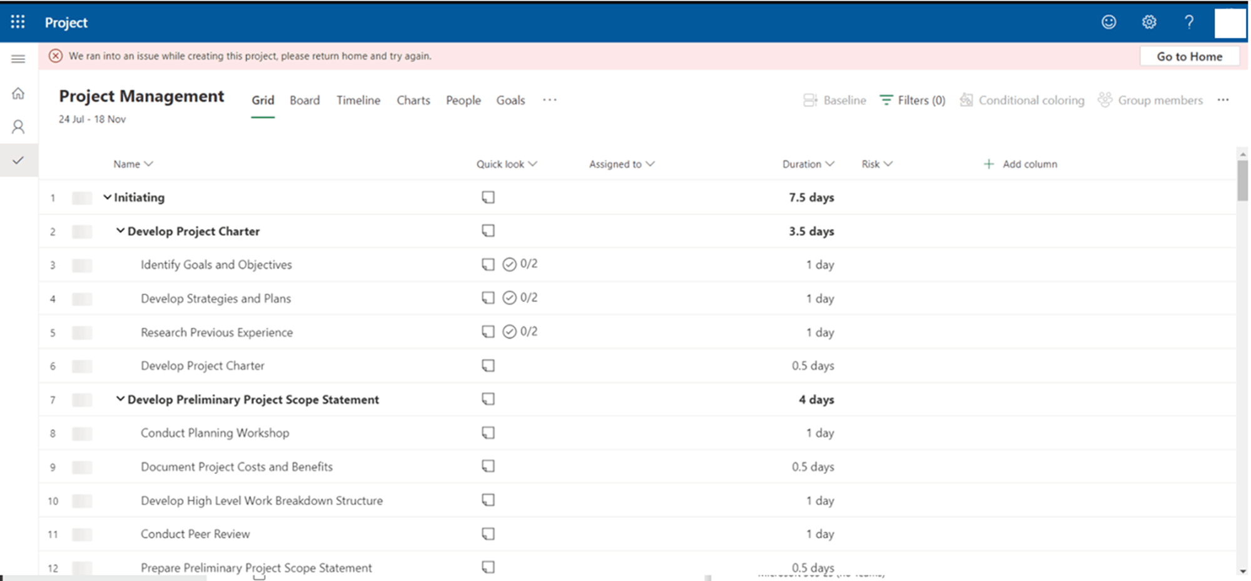Click the person icon in sidebar
Screen dimensions: 1251x581
(x=18, y=127)
